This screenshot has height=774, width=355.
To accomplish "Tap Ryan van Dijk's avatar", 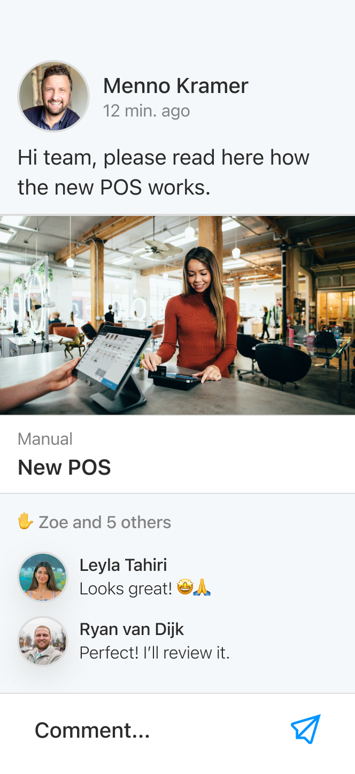I will tap(43, 641).
